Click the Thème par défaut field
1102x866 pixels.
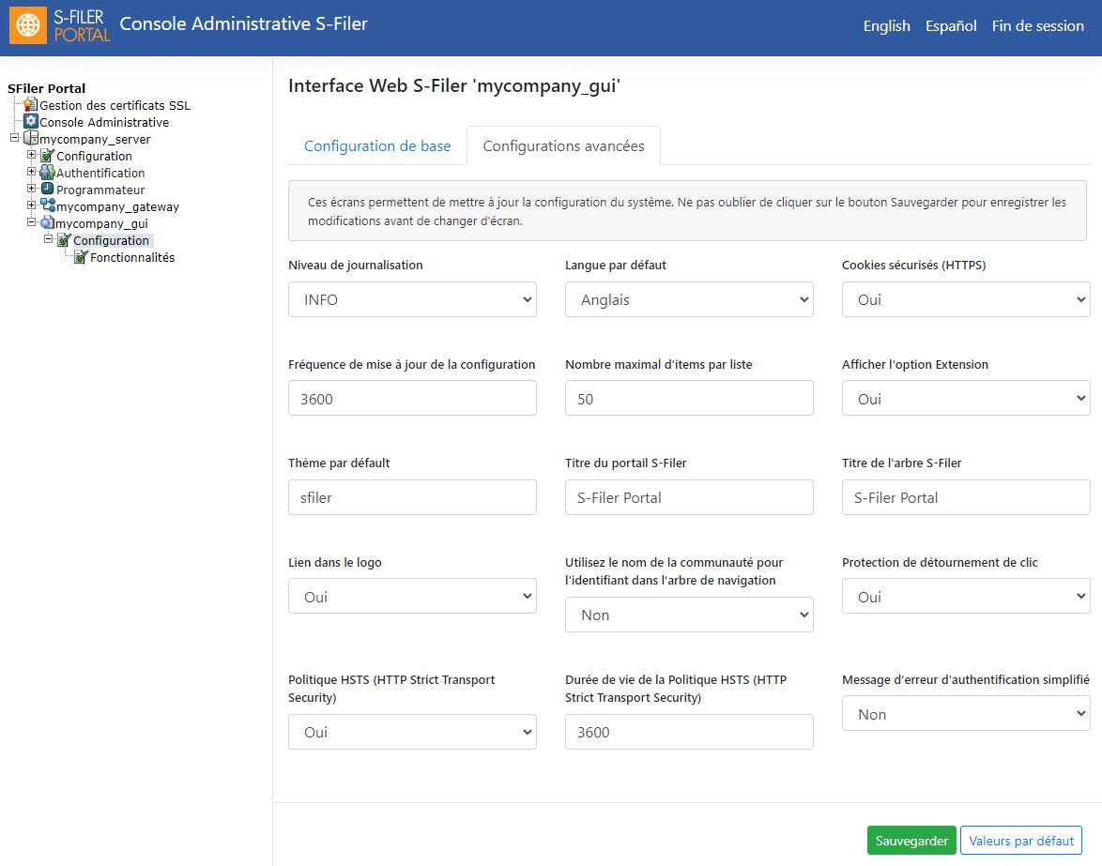412,497
